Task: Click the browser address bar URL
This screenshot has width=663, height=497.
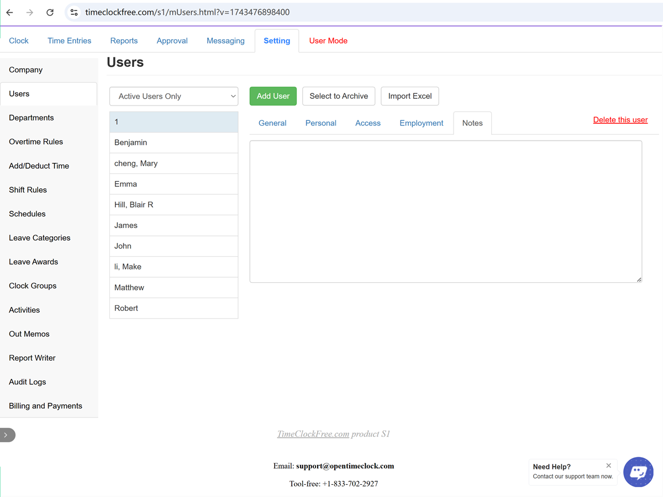Action: [x=187, y=12]
